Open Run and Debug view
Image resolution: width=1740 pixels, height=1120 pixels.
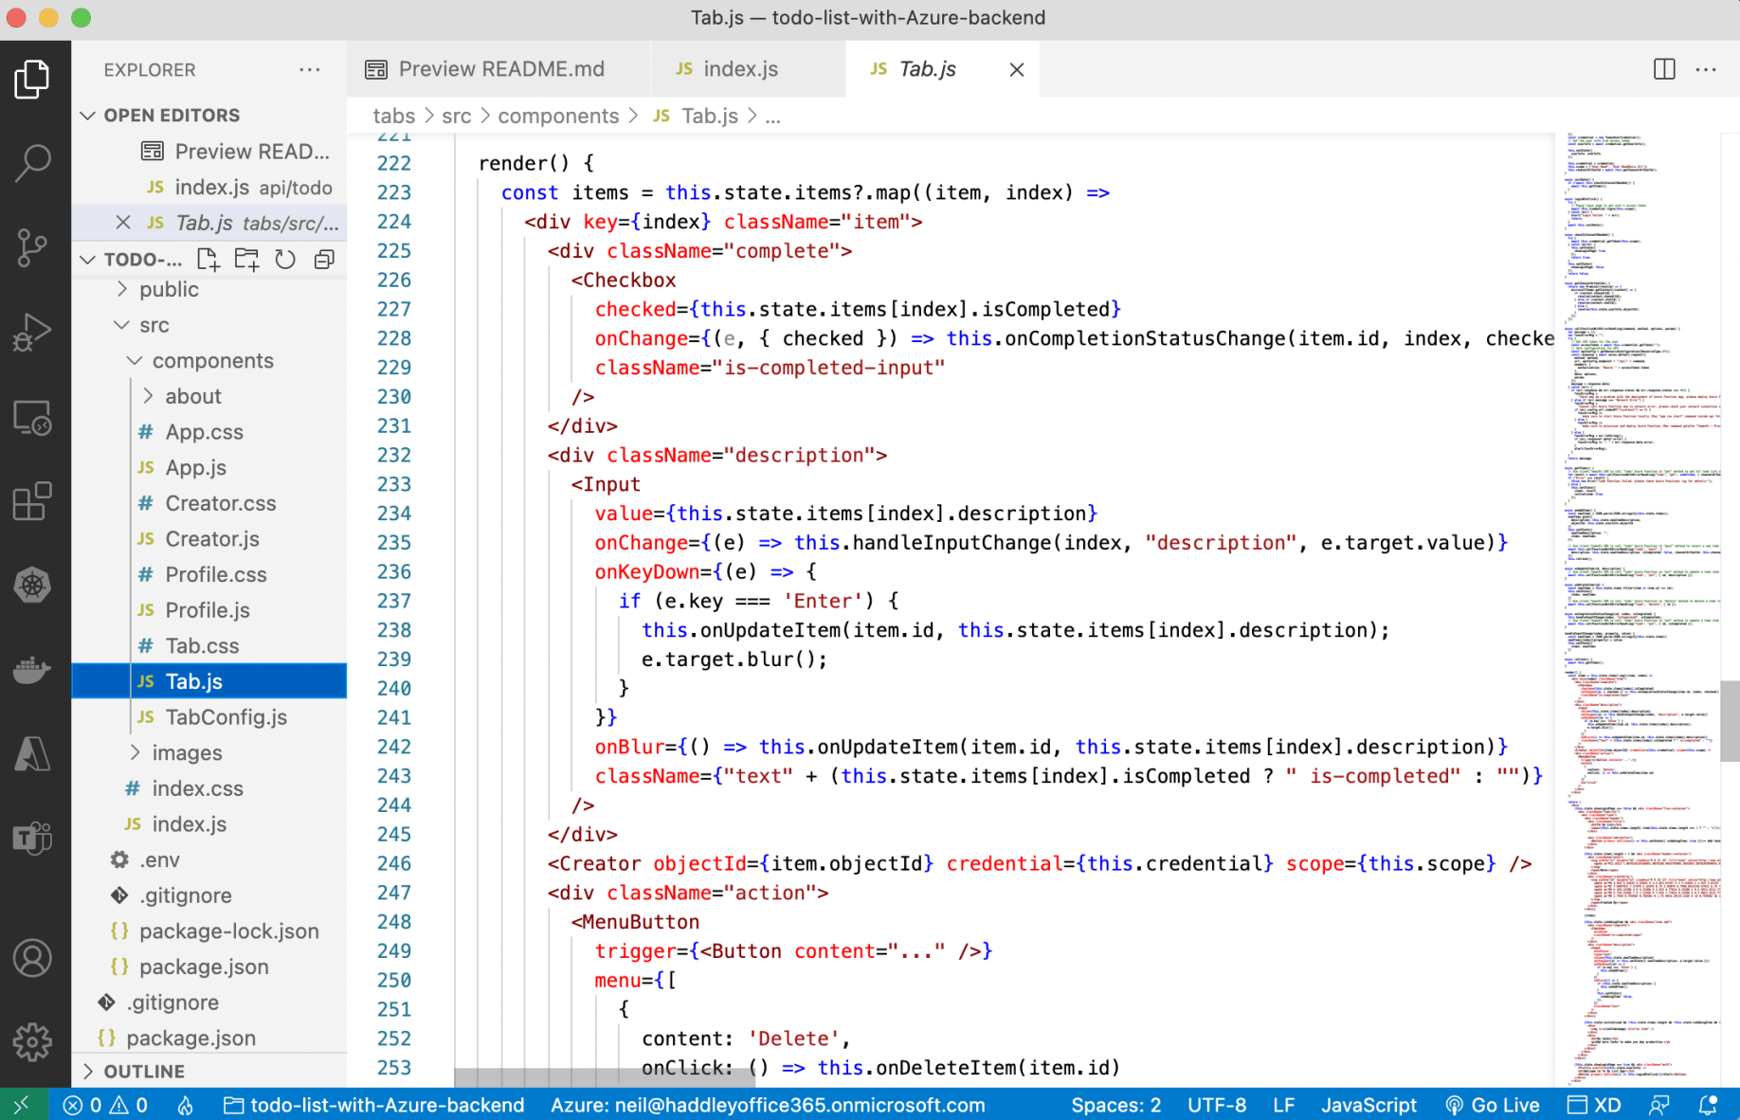(33, 332)
